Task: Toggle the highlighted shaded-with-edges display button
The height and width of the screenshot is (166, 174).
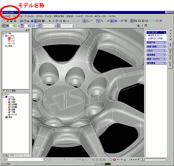Action: 36,21
